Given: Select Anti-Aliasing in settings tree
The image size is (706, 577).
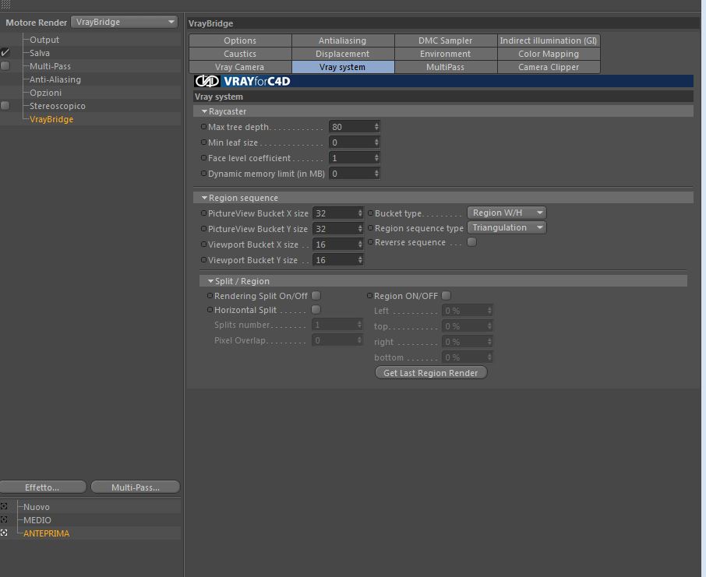Looking at the screenshot, I should [55, 79].
